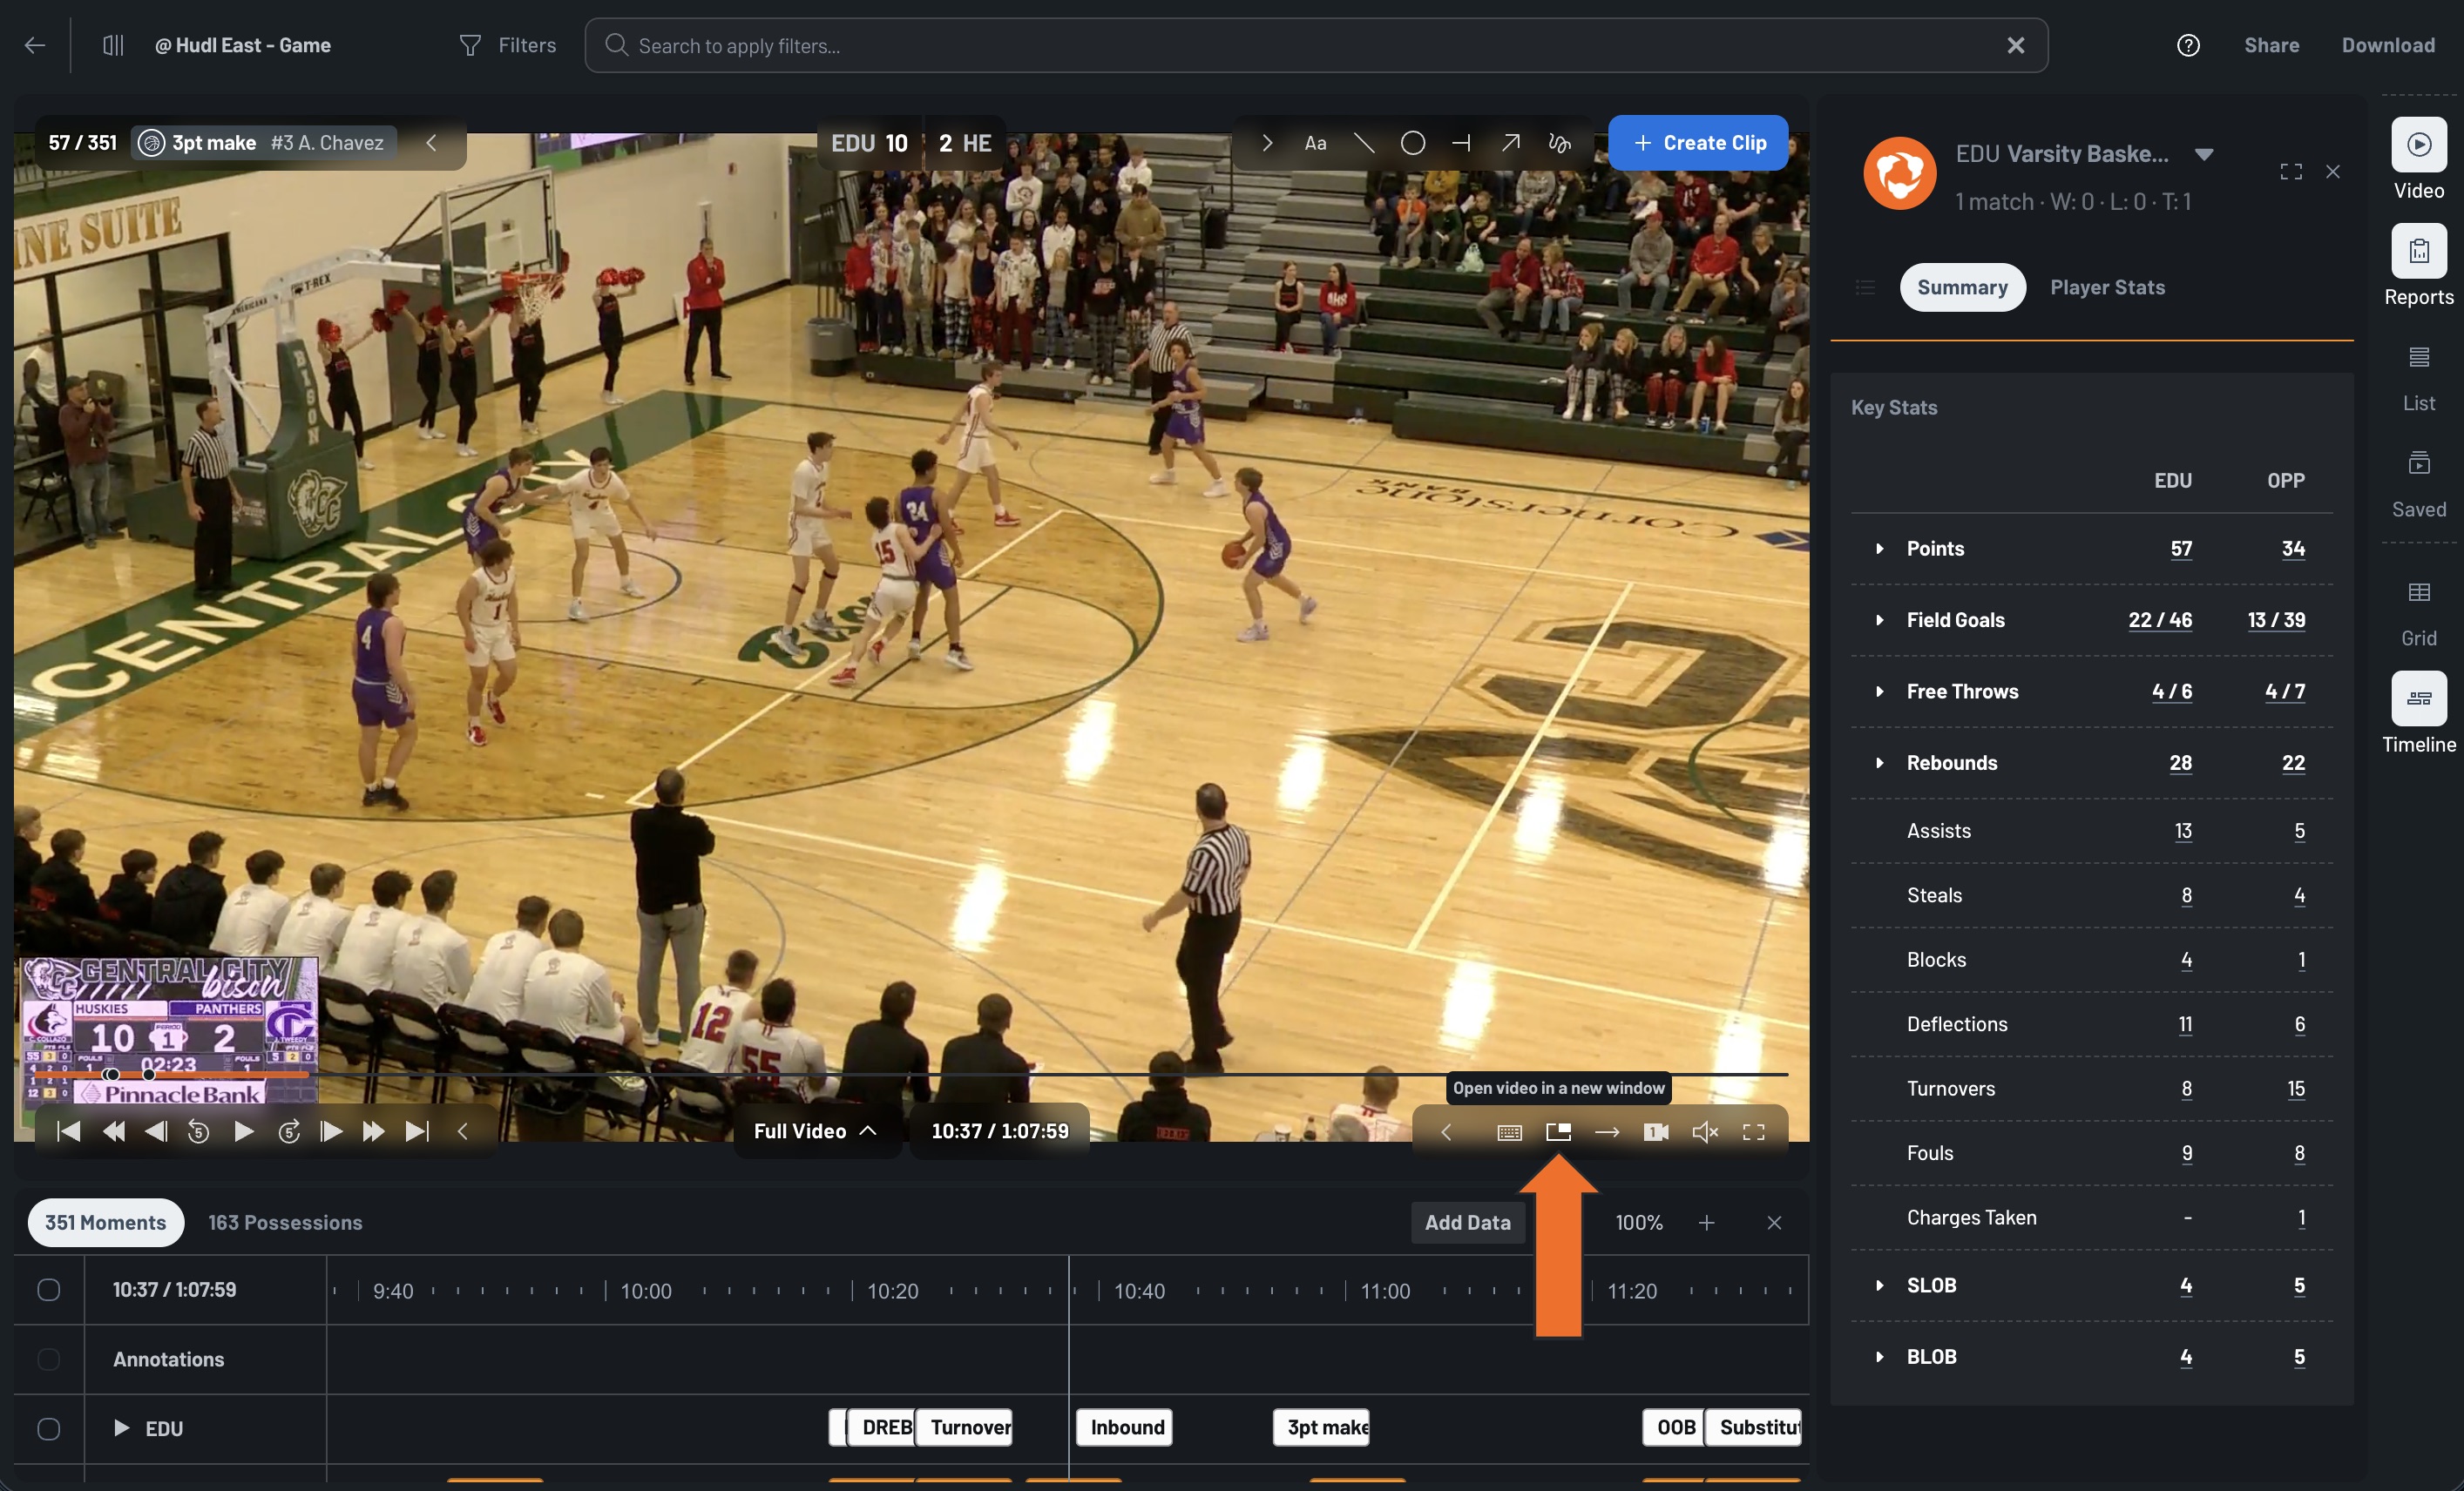Skip to the last moment button
Screen dimensions: 2464x1491
pyautogui.click(x=417, y=1131)
